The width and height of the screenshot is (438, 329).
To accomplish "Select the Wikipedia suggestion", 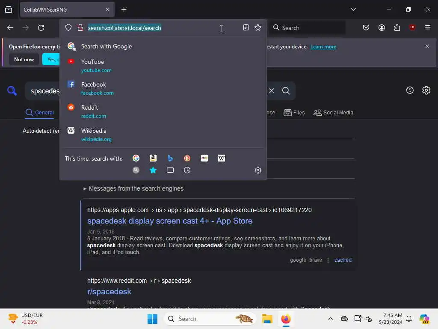I will point(163,135).
